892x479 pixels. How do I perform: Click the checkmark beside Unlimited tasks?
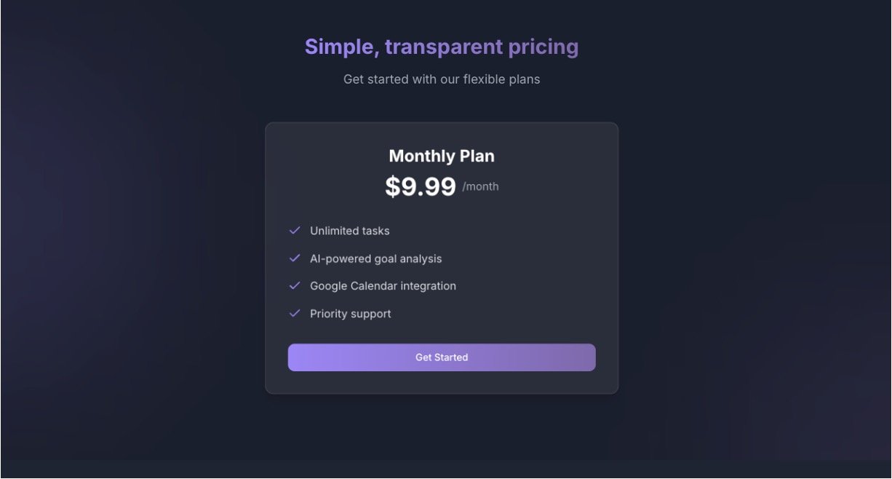click(x=295, y=231)
